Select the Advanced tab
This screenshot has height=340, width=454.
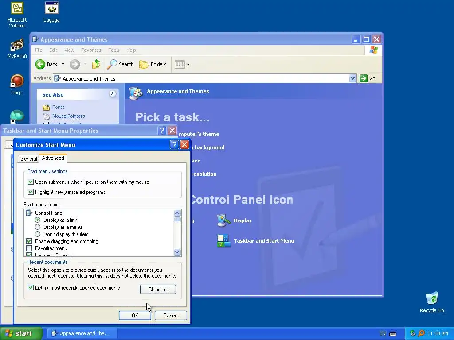(x=53, y=158)
